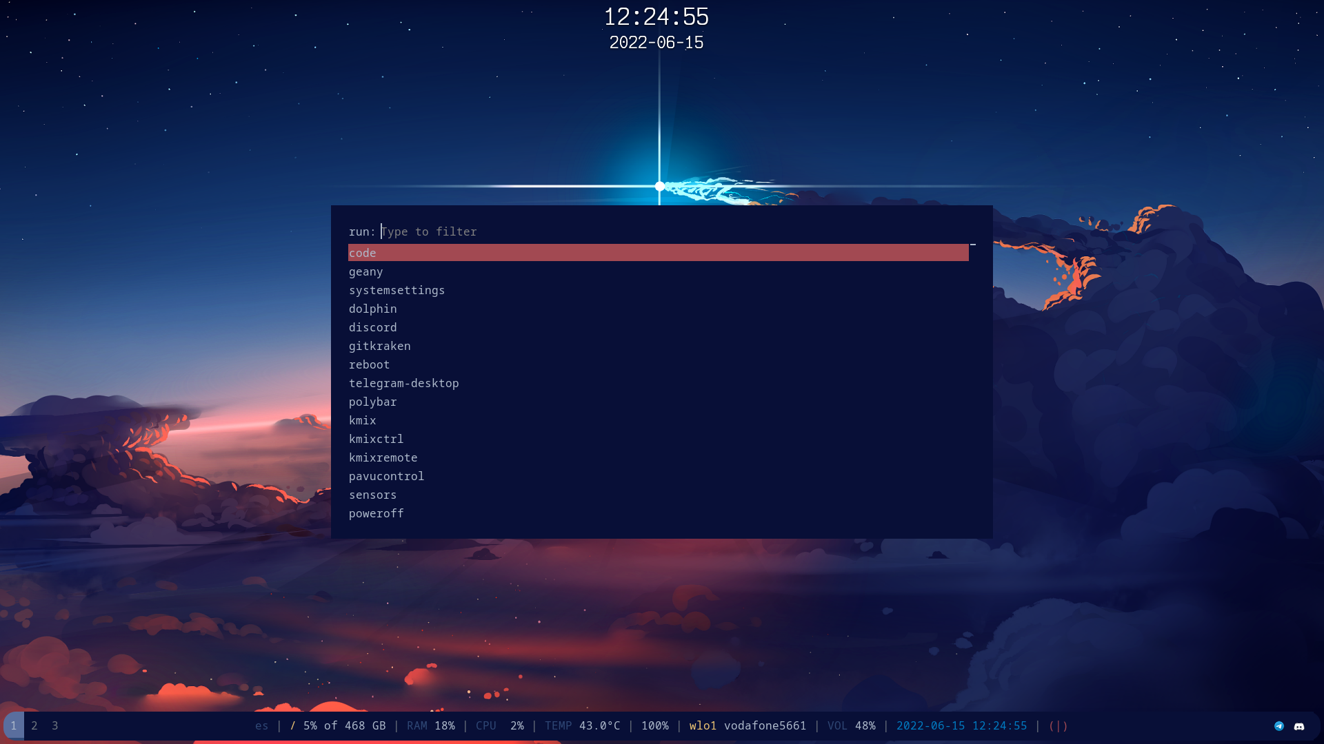The width and height of the screenshot is (1324, 744).
Task: Open systemsettings from the list
Action: pyautogui.click(x=397, y=290)
